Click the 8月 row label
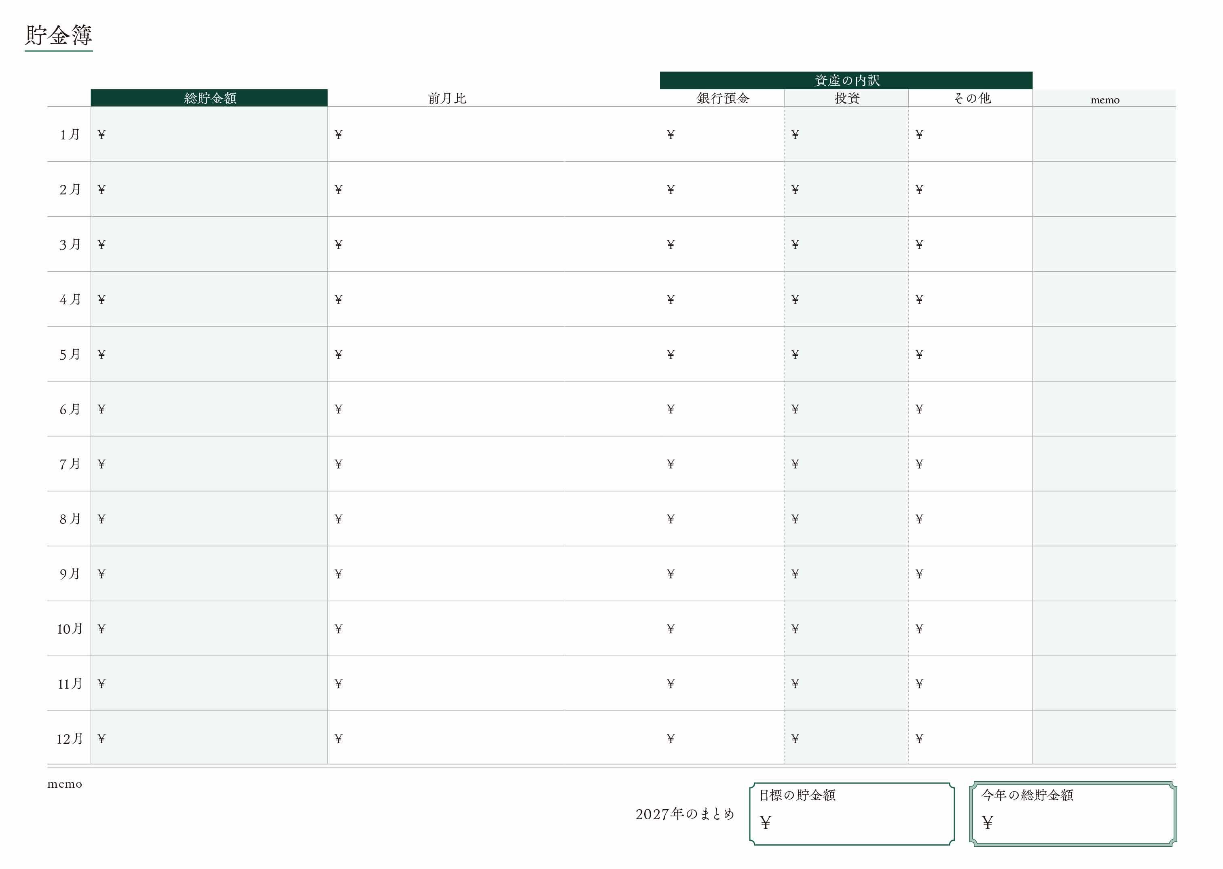 (70, 519)
